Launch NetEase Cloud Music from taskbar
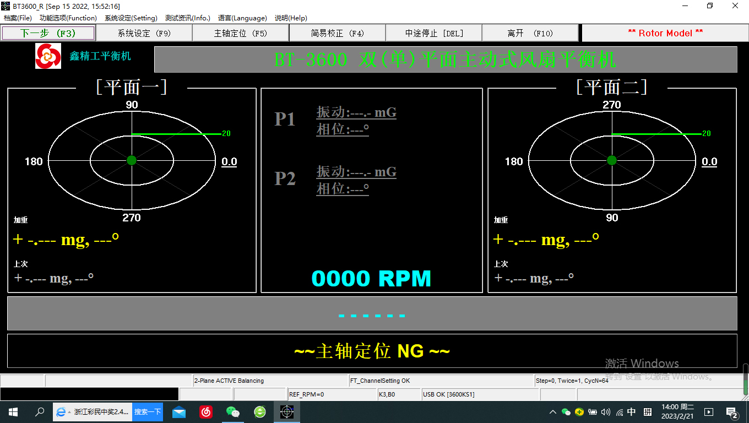 pos(206,411)
